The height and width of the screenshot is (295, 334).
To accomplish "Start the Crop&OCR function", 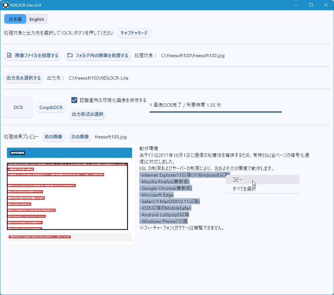I will pyautogui.click(x=51, y=107).
